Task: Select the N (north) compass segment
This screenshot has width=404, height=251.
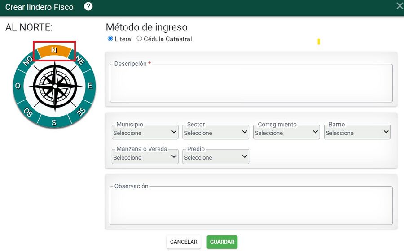Action: click(54, 50)
